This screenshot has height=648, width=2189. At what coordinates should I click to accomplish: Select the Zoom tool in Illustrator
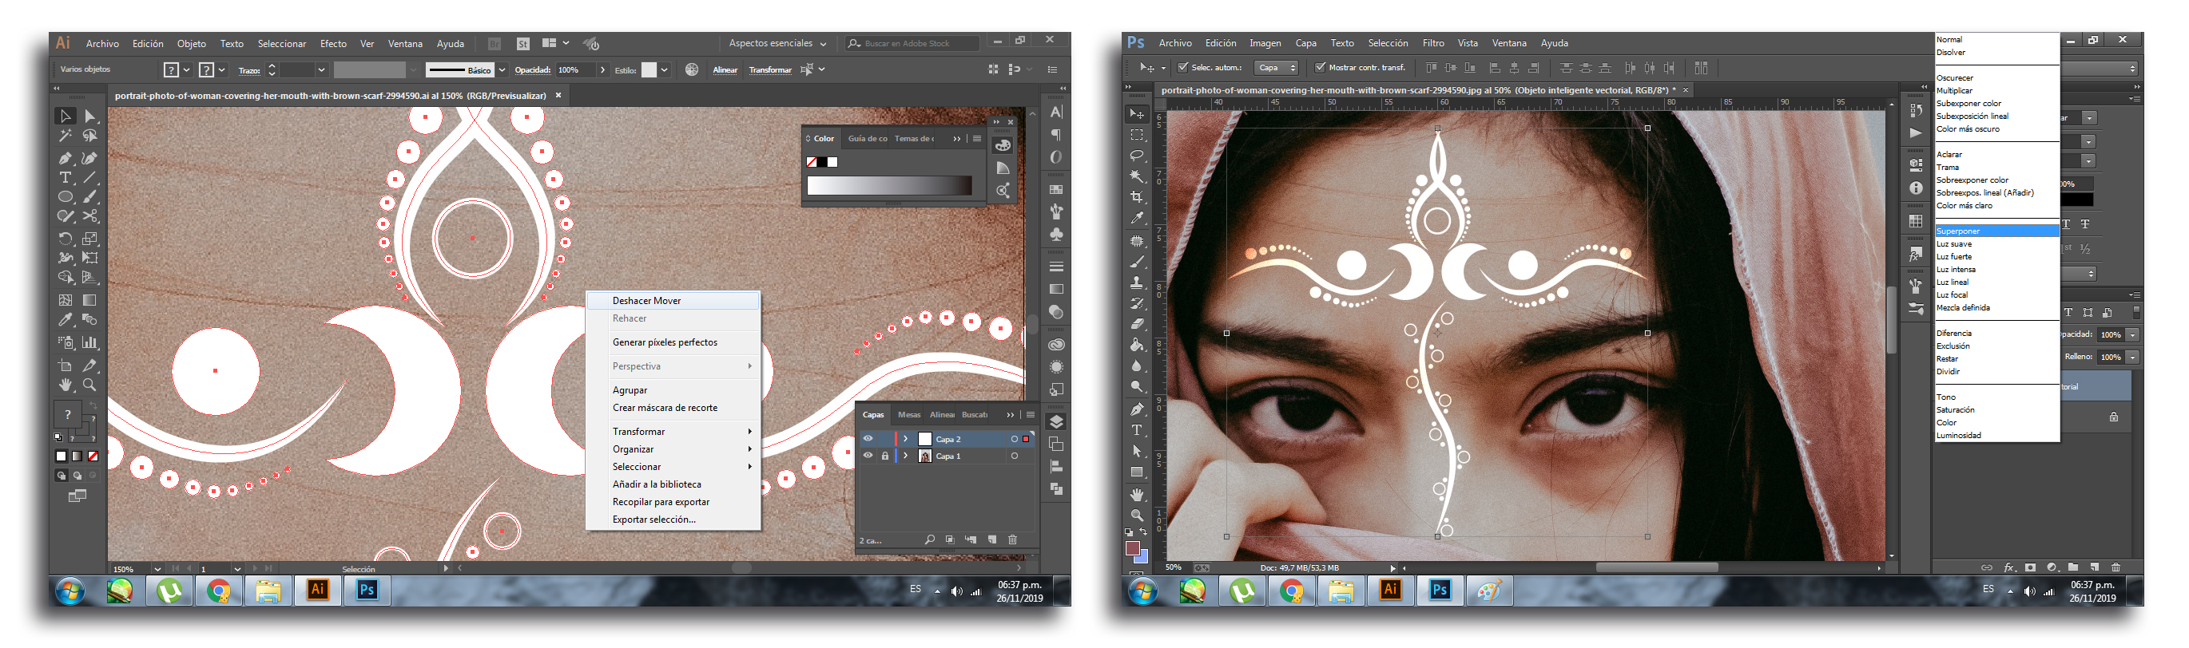[x=90, y=385]
